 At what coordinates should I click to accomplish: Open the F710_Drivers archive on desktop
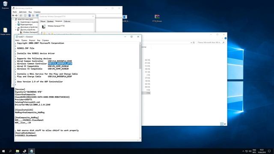(x=157, y=18)
